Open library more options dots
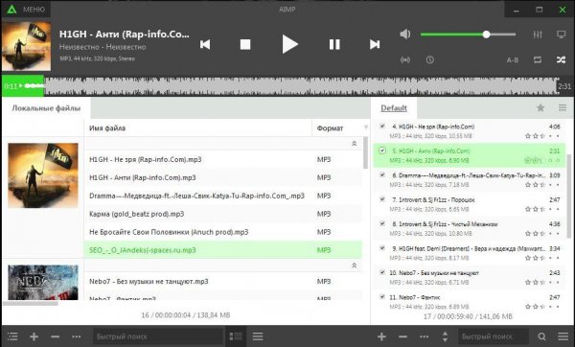The width and height of the screenshot is (575, 347). tap(77, 336)
